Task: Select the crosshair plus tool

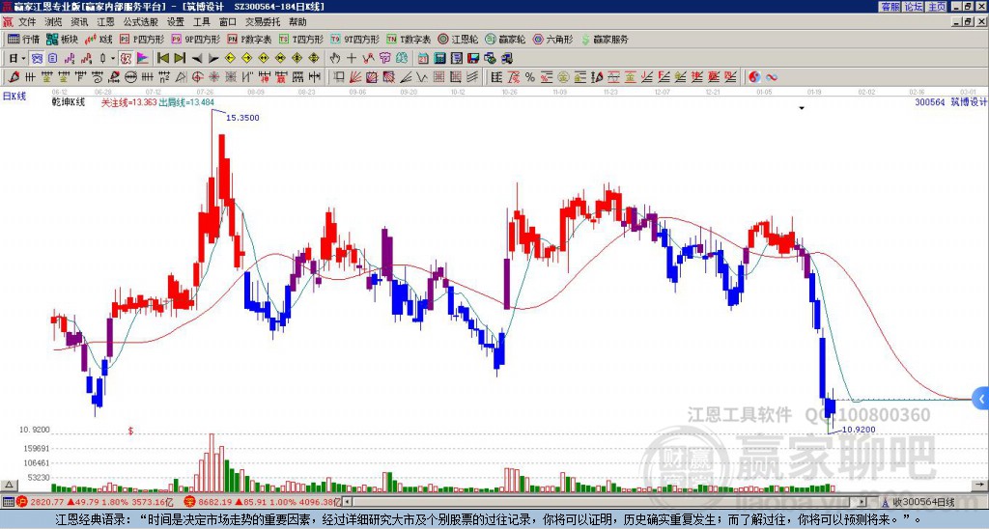Action: [x=352, y=59]
